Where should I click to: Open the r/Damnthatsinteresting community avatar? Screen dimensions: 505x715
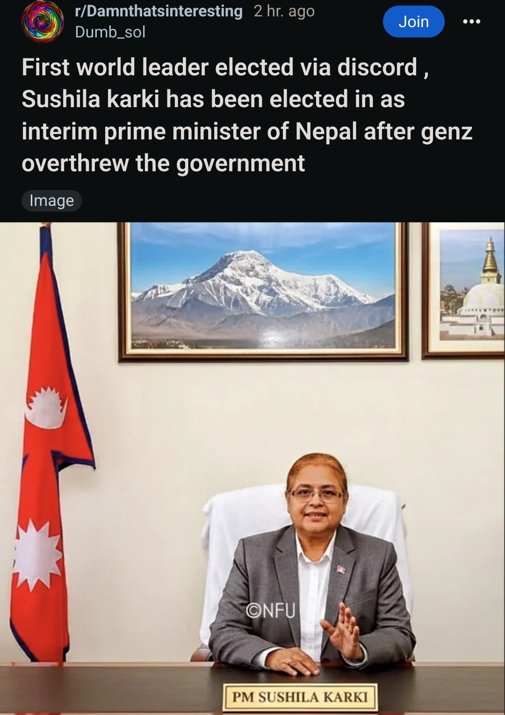(x=43, y=22)
